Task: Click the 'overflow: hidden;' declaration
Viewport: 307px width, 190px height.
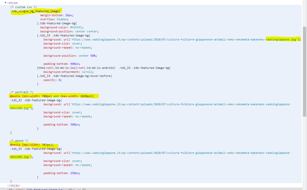Action: pyautogui.click(x=54, y=19)
